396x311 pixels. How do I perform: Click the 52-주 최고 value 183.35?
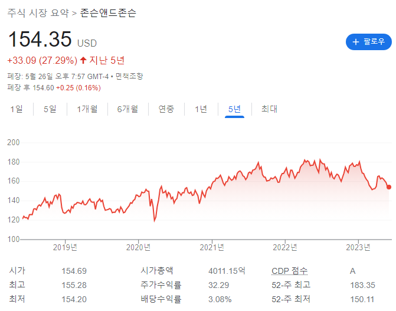coord(362,285)
